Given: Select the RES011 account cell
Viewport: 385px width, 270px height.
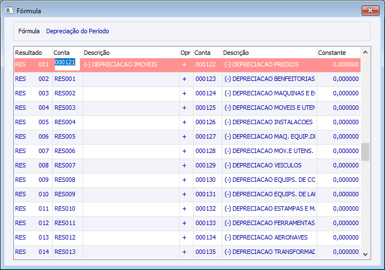Looking at the screenshot, I should point(68,223).
